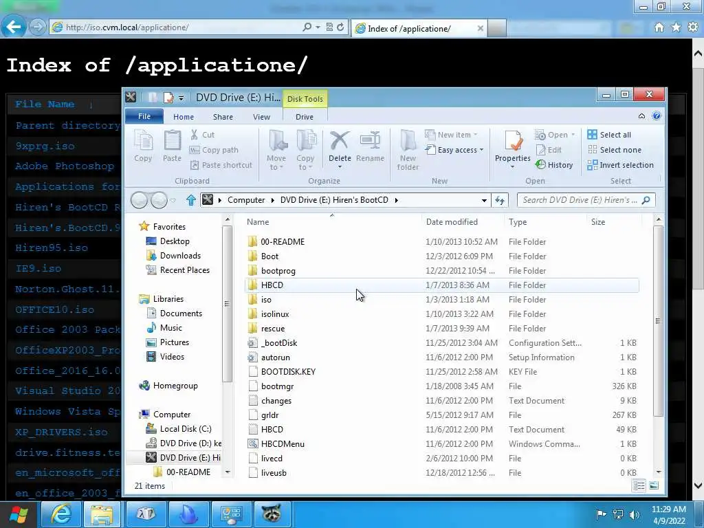Switch to the Home ribbon tab
The height and width of the screenshot is (528, 704).
point(184,117)
